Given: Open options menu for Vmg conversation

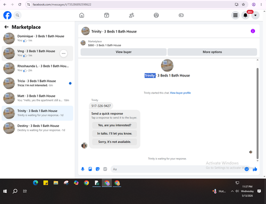Looking at the screenshot, I should pyautogui.click(x=63, y=53).
